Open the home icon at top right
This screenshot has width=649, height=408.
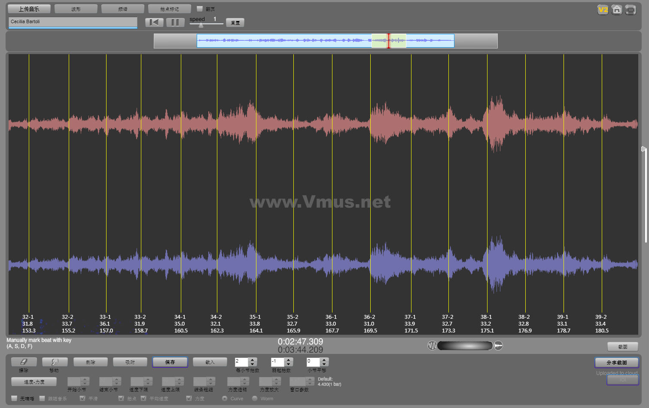617,9
